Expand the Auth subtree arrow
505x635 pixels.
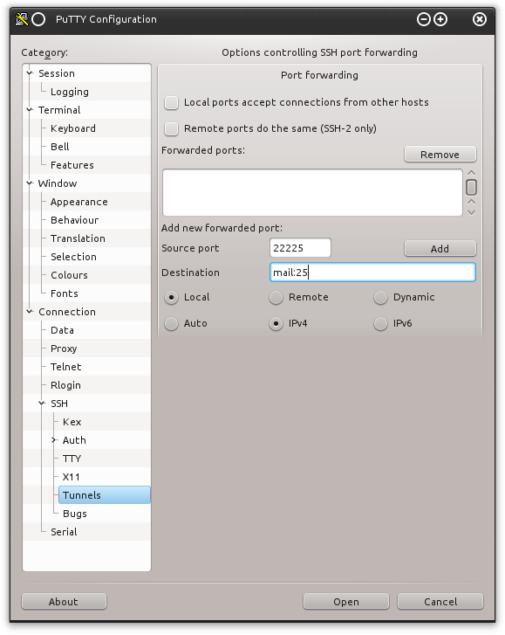(54, 440)
